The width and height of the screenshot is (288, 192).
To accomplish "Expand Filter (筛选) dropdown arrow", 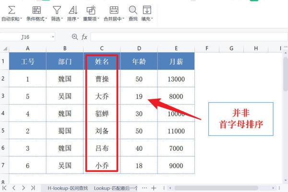I will (x=62, y=18).
